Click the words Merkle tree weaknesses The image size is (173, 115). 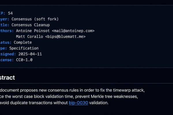coord(114,97)
